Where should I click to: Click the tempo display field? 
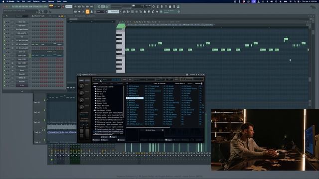69,6
